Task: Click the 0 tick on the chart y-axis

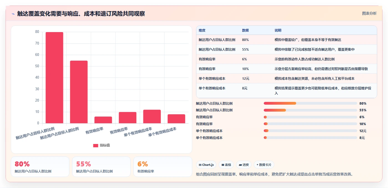Action: pos(38,123)
